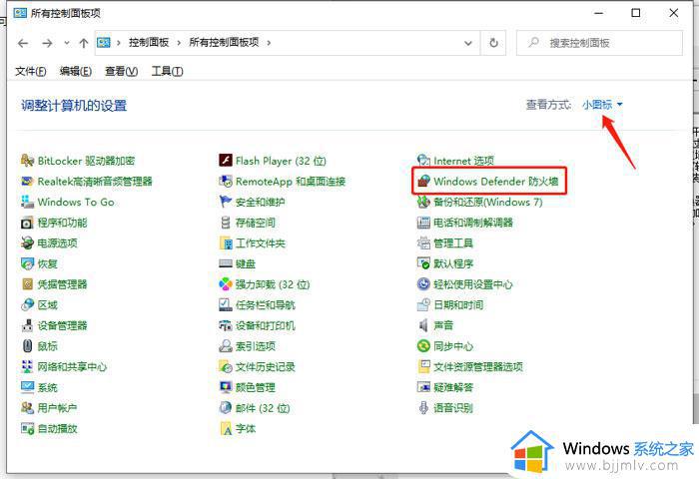Open the 查看(V) menu
The width and height of the screenshot is (699, 479).
tap(121, 71)
